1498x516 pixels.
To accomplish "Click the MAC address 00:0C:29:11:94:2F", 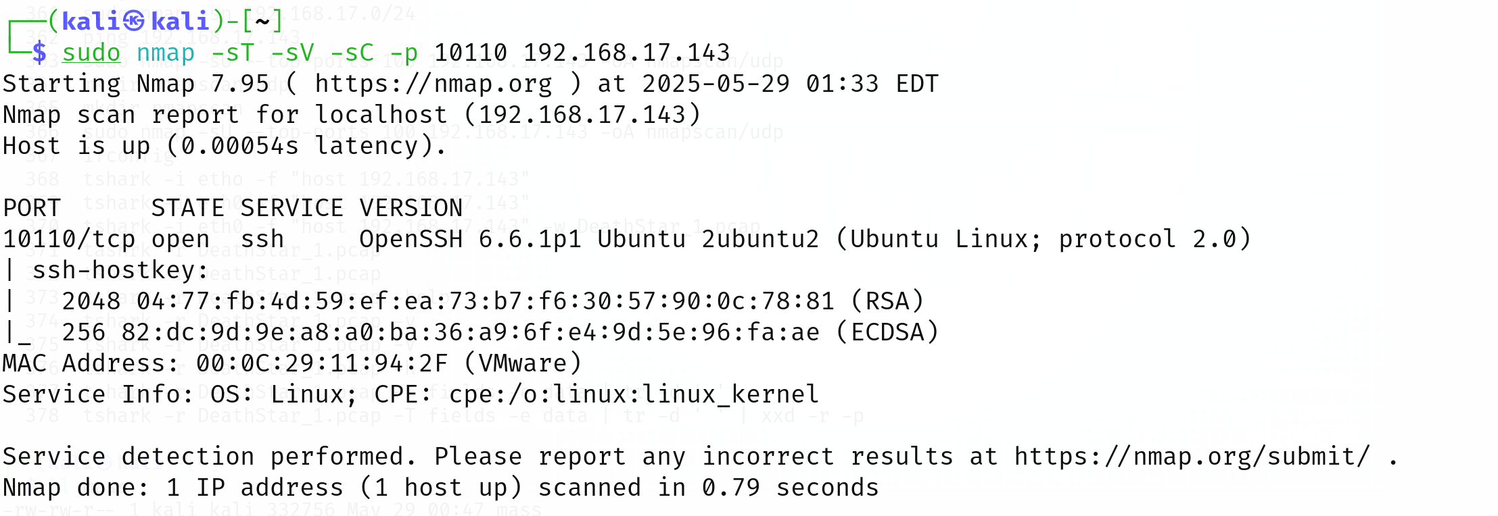I will pyautogui.click(x=322, y=363).
